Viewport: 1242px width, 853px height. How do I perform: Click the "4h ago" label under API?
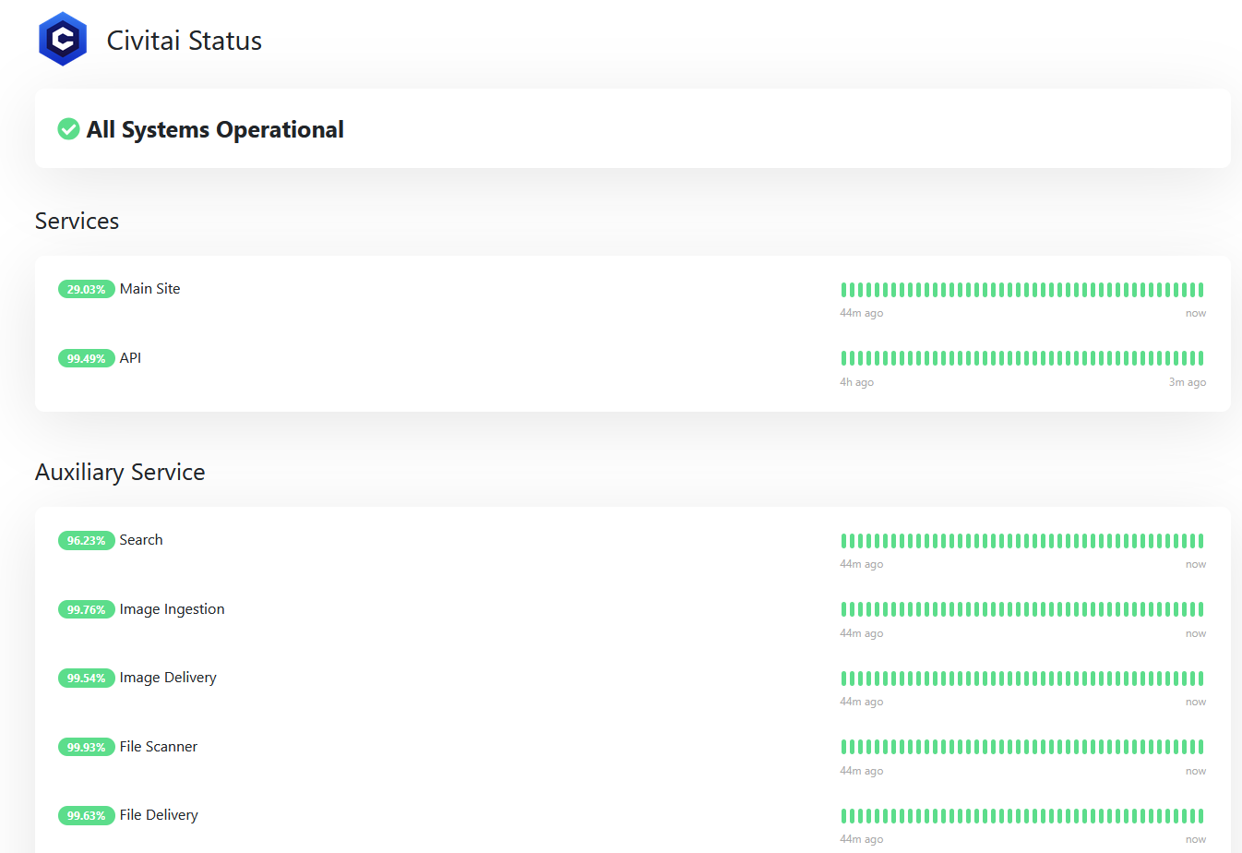pos(856,382)
